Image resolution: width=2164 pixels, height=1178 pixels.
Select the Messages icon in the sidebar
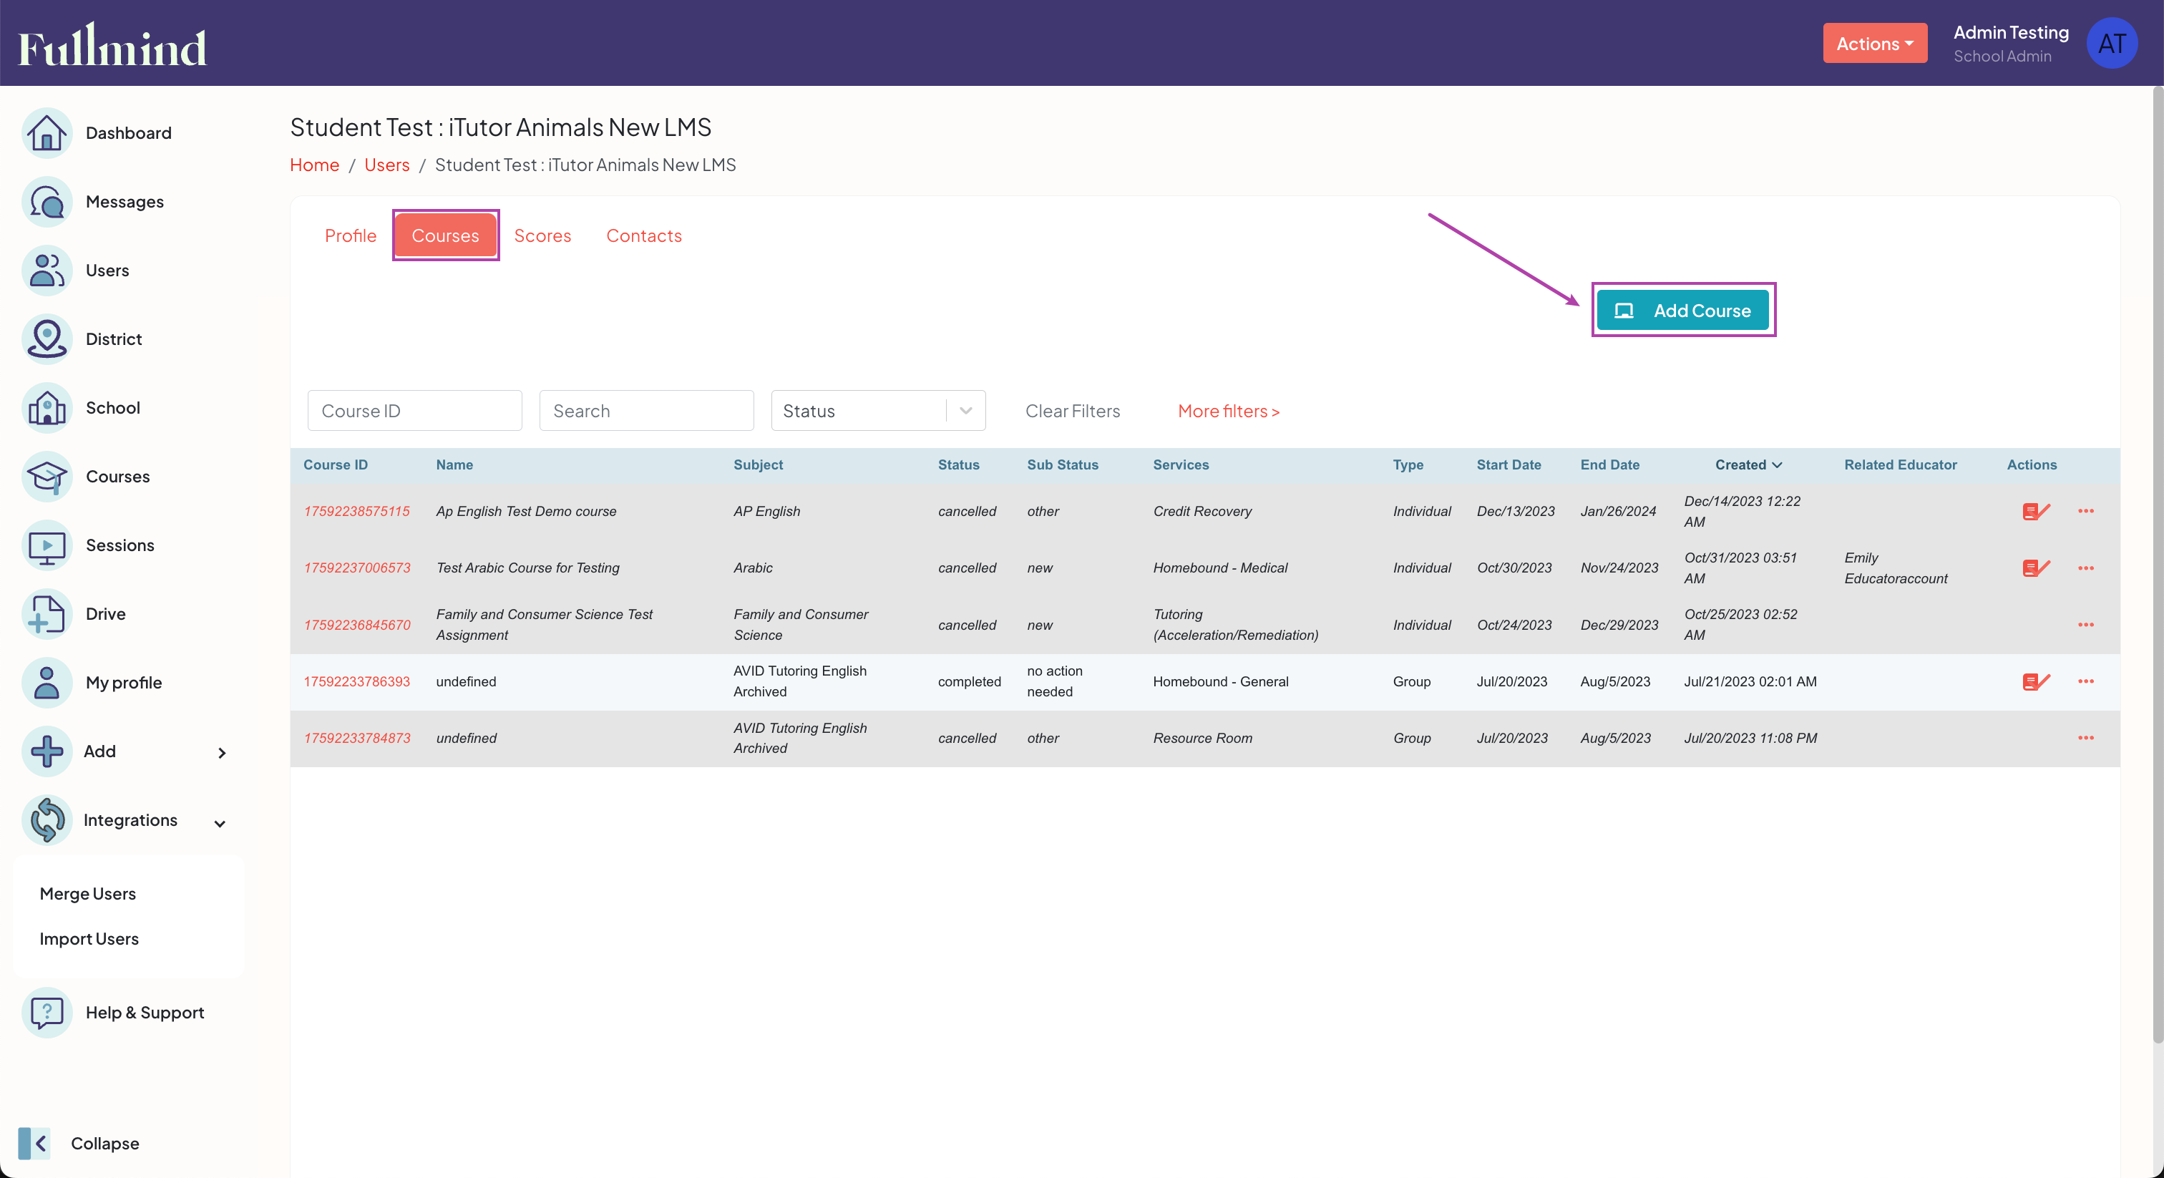[47, 202]
